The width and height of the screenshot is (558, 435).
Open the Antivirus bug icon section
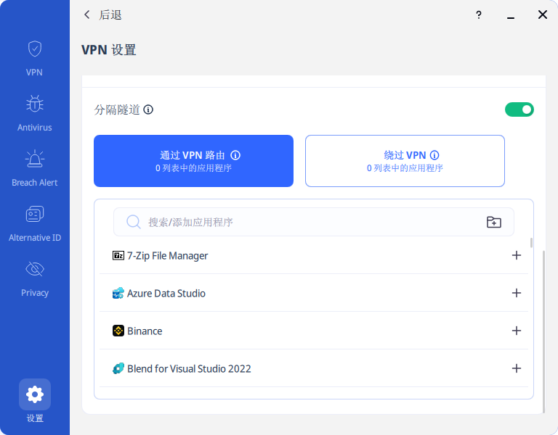coord(35,113)
